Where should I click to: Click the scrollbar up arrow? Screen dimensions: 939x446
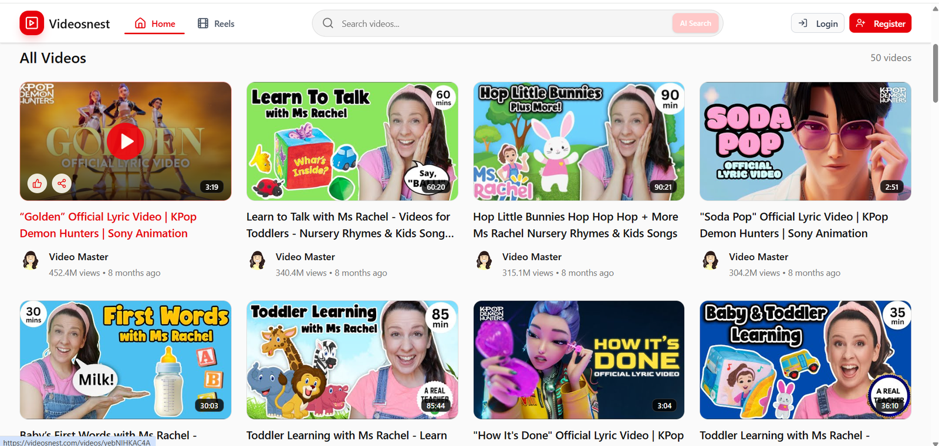tap(935, 8)
